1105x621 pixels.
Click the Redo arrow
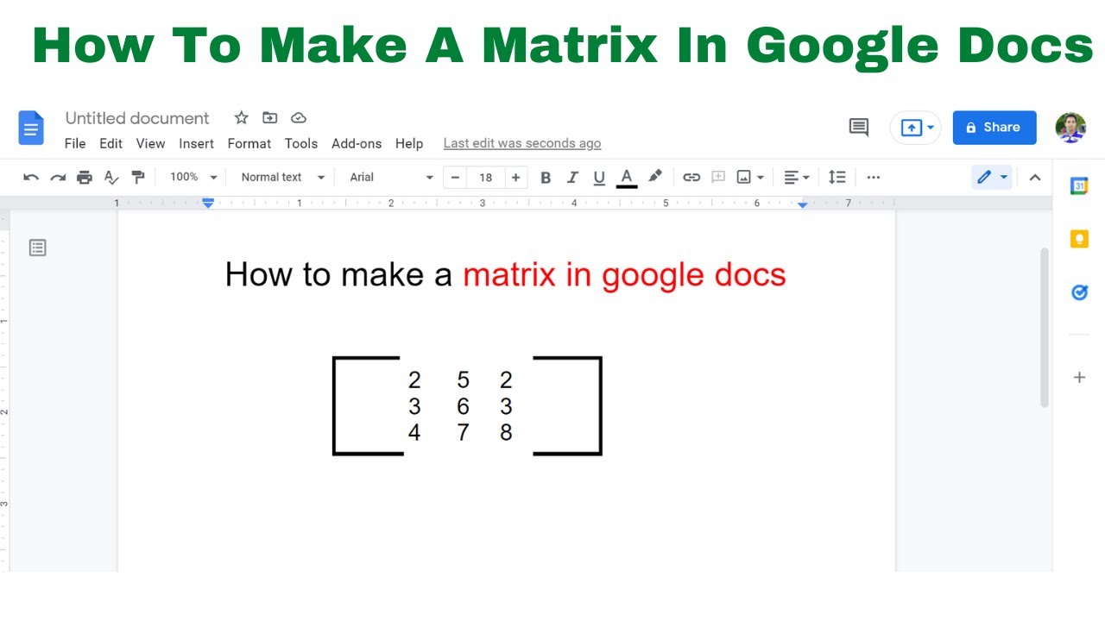[58, 178]
